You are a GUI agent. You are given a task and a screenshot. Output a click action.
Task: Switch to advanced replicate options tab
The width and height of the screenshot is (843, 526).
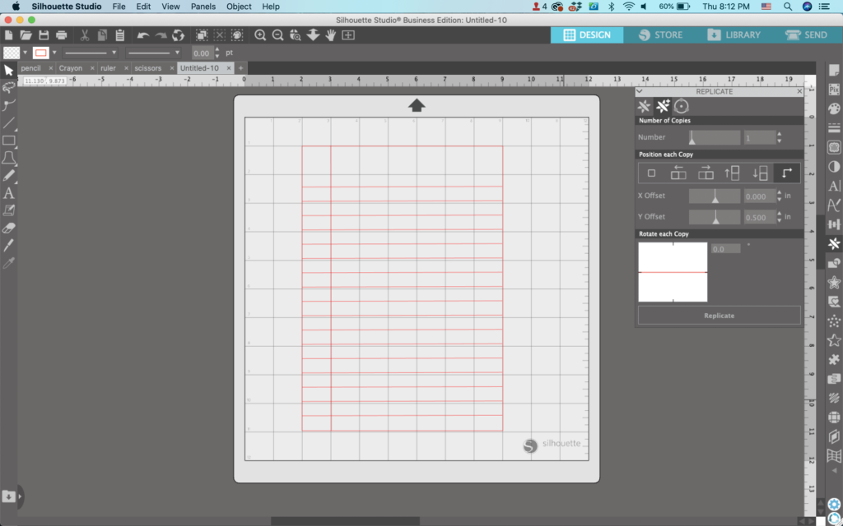pyautogui.click(x=663, y=106)
